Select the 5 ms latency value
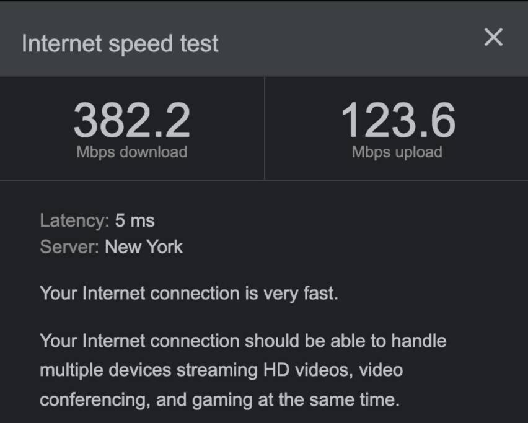Viewport: 528px width, 423px height. coord(134,220)
